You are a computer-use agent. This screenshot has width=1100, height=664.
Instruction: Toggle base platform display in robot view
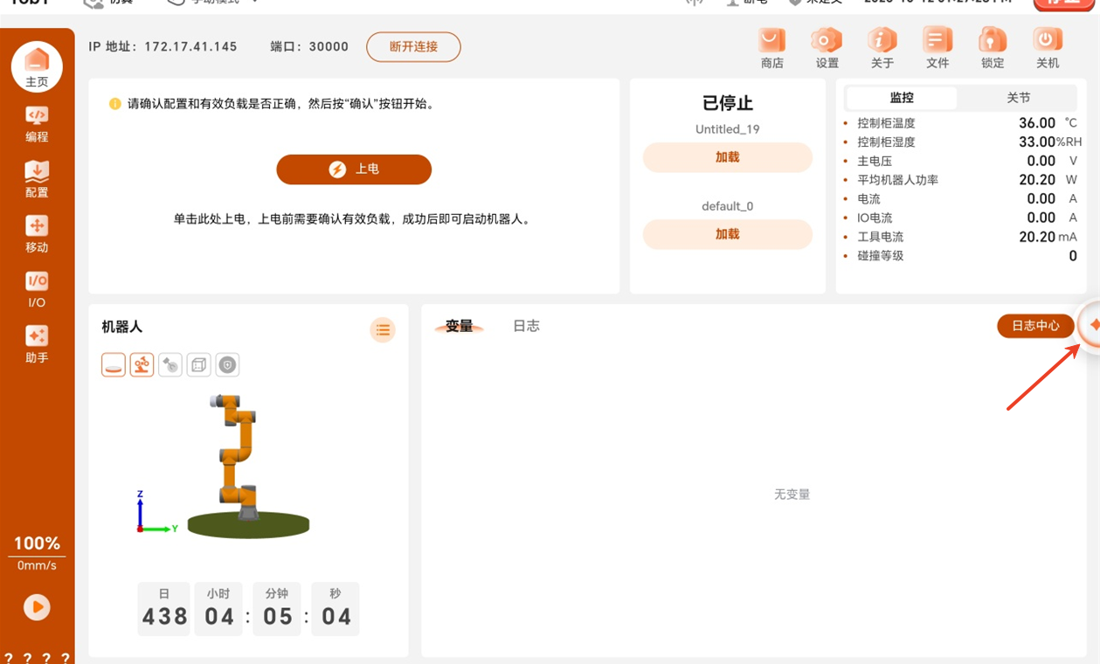tap(114, 365)
